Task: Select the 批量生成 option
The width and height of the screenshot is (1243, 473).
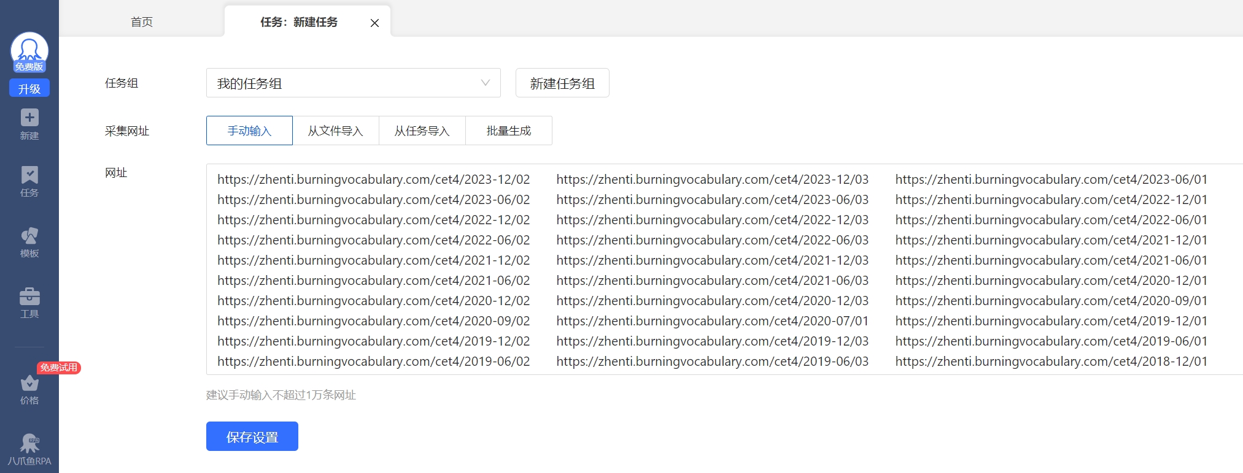Action: 509,131
